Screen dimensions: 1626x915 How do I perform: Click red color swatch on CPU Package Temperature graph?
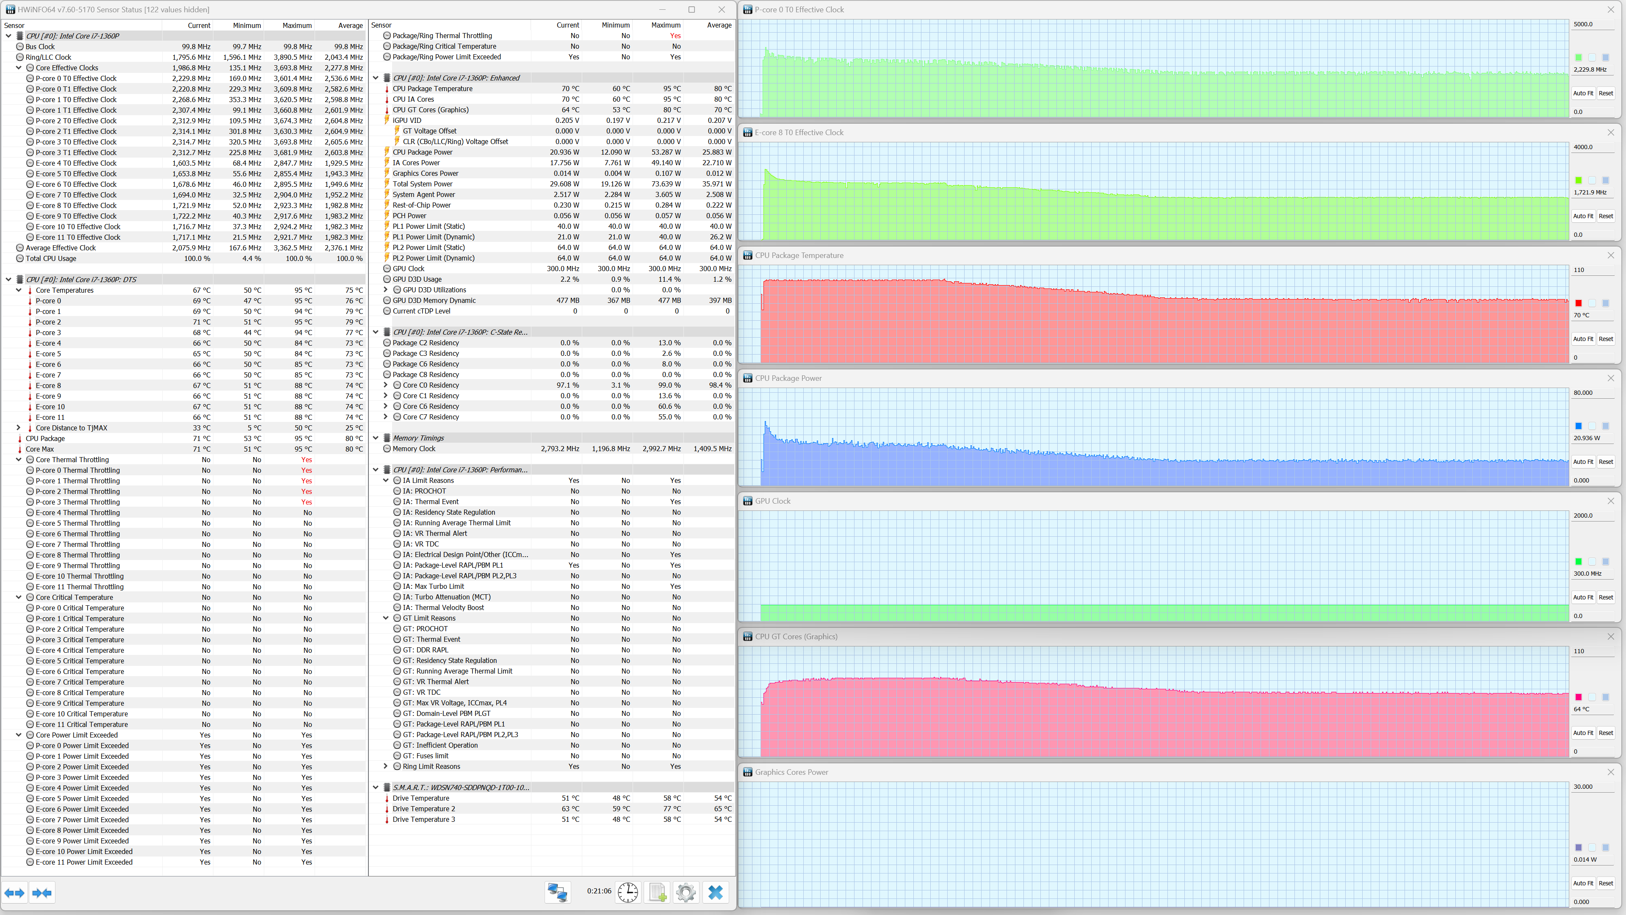[x=1578, y=303]
